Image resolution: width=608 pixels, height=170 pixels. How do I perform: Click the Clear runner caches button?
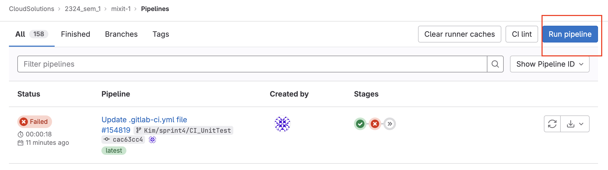[459, 34]
